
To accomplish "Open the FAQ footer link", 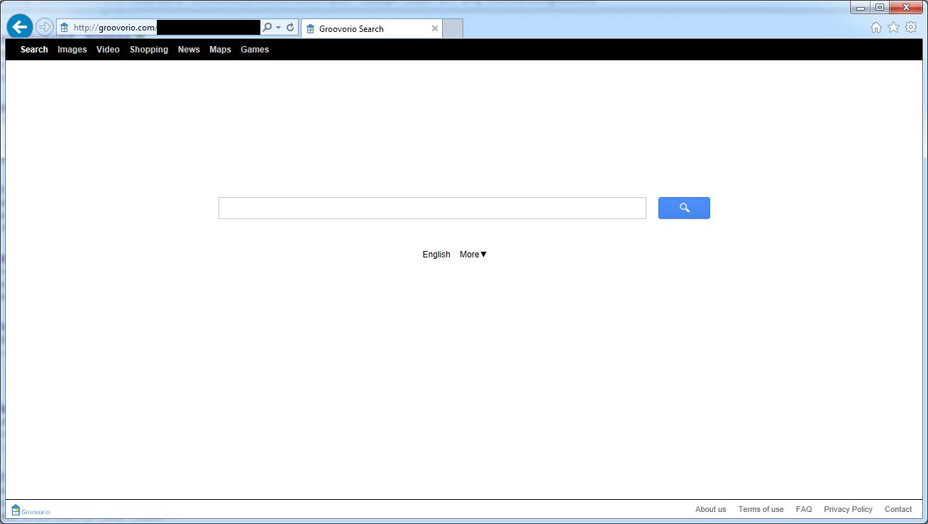I will coord(804,510).
